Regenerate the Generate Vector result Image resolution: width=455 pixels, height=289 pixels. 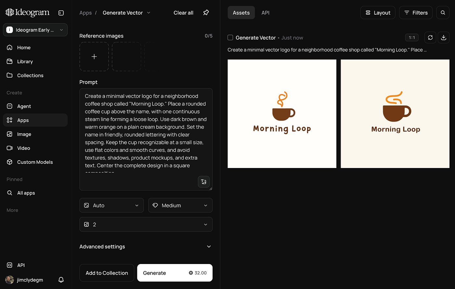click(x=430, y=38)
